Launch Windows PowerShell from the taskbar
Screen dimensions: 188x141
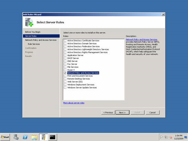[x=25, y=137]
